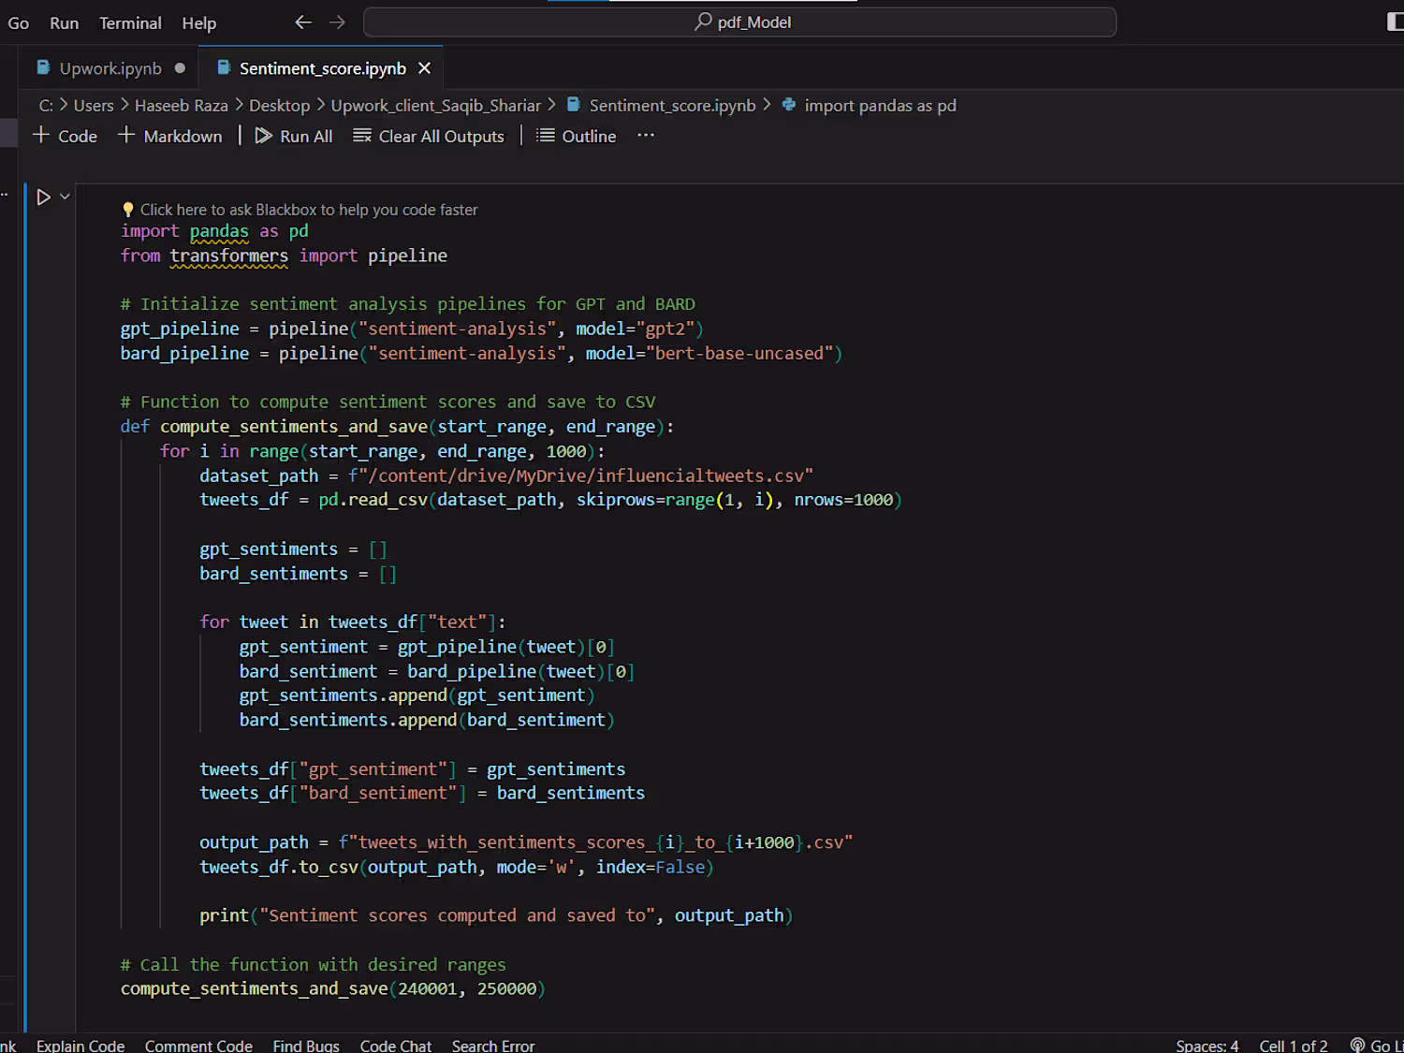Expand Upwork_client_Saqib_Shariar breadcrumb folder
This screenshot has height=1053, width=1404.
tap(435, 106)
